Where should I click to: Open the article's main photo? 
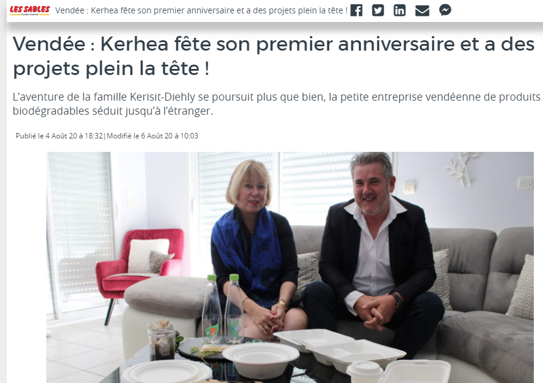(x=290, y=267)
